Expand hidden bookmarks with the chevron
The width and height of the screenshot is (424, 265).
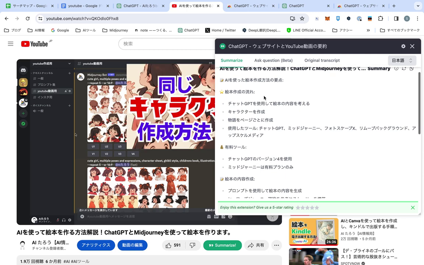coord(368,30)
